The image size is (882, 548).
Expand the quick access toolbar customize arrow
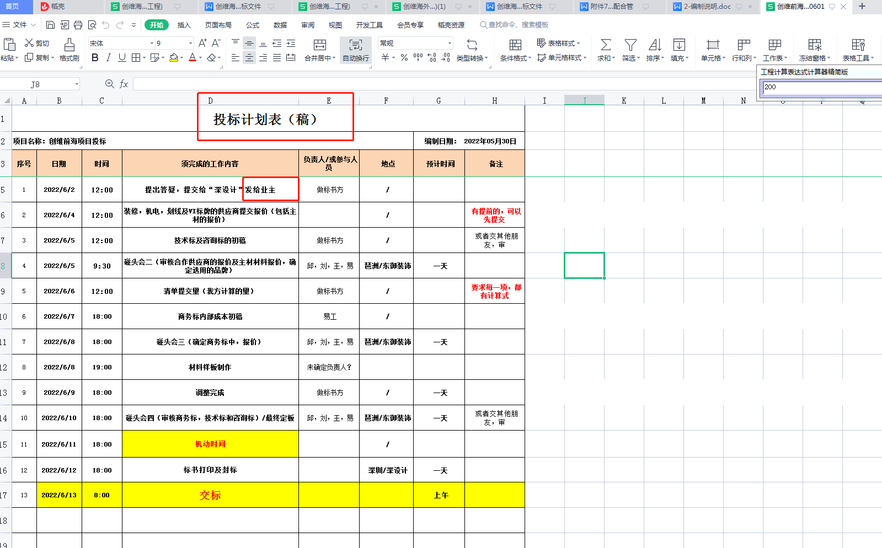click(133, 25)
